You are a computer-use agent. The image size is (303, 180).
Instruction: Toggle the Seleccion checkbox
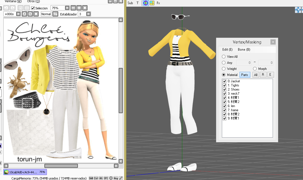pos(33,8)
